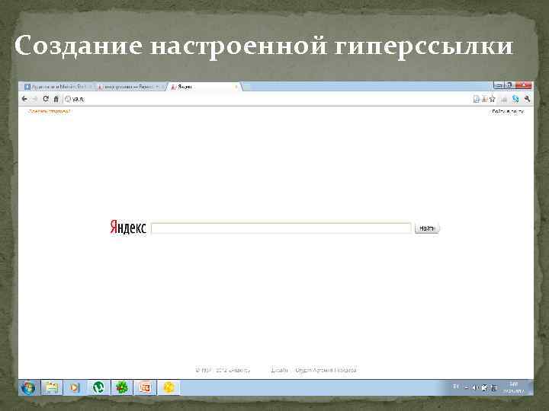Go back with the browser back arrow

coord(24,99)
